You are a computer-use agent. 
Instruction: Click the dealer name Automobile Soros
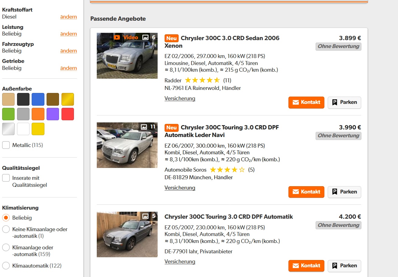coord(185,170)
